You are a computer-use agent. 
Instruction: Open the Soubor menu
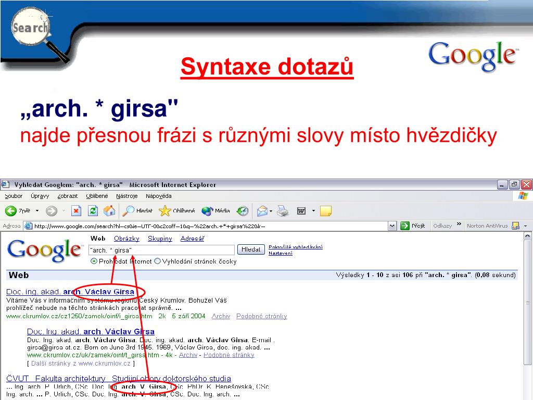(x=14, y=196)
